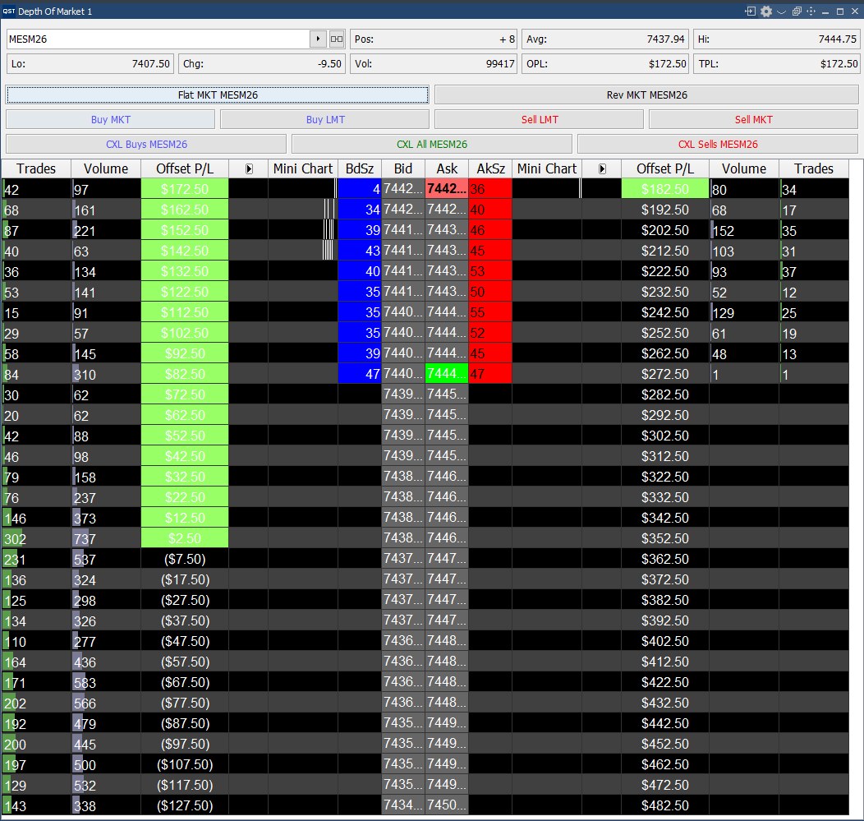Click the right Trades column header
Viewport: 864px width, 821px height.
click(813, 168)
